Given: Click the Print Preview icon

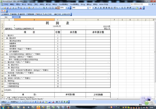Looking at the screenshot, I should point(15,8).
